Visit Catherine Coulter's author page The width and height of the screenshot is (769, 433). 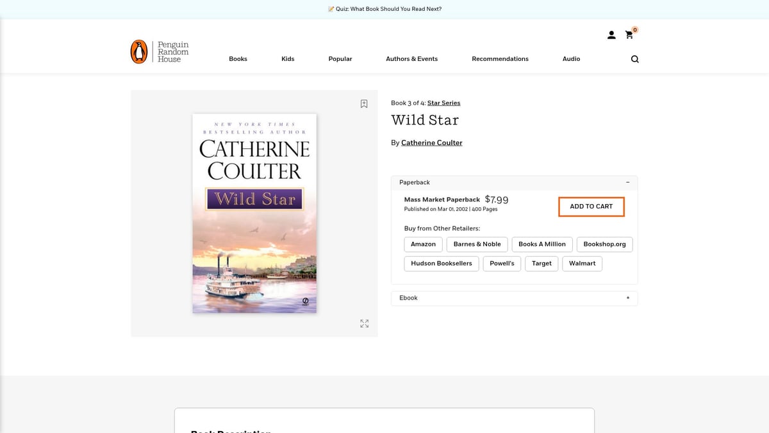tap(431, 142)
